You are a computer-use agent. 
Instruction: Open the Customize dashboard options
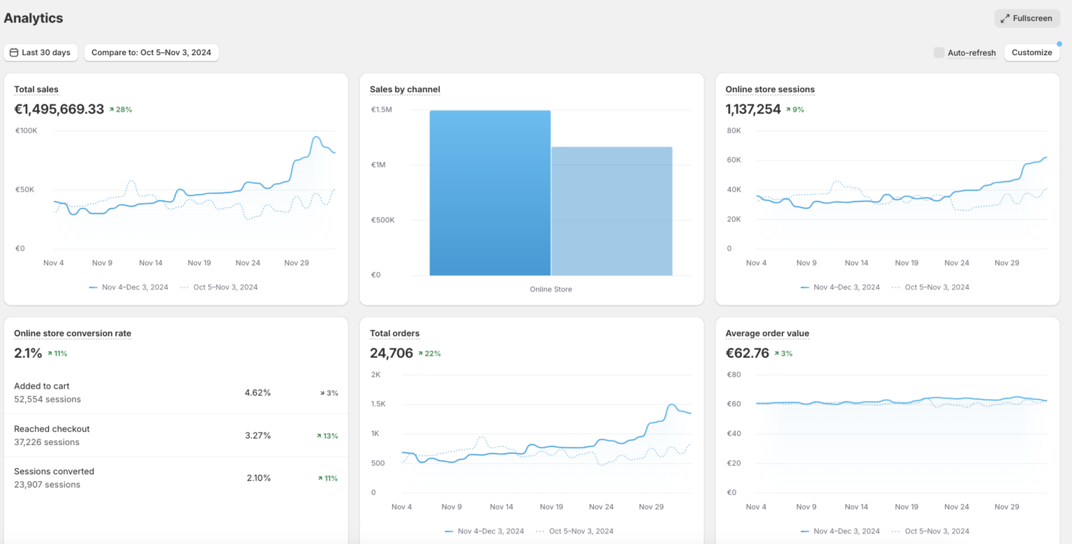[1031, 53]
